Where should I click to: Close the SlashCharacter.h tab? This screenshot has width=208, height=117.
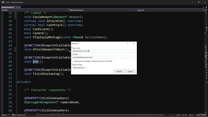point(19,7)
